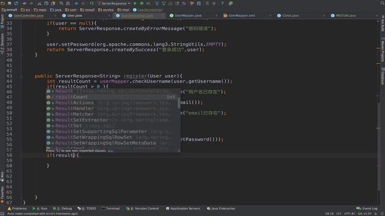Choose ResultSetExtractor from the completion popup
The image size is (385, 216).
tap(112, 120)
